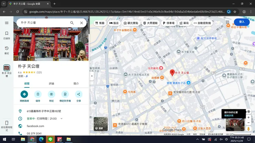Click the 瞭解詳情 link in location tooltip

click(229, 115)
